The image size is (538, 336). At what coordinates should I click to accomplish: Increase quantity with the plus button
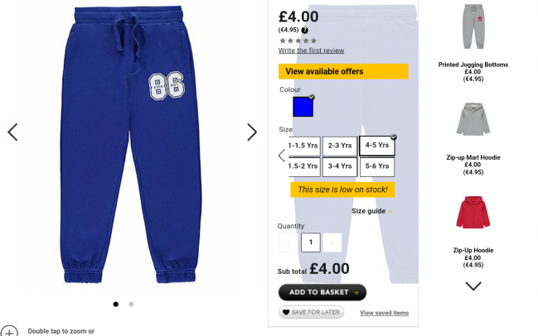[x=332, y=242]
